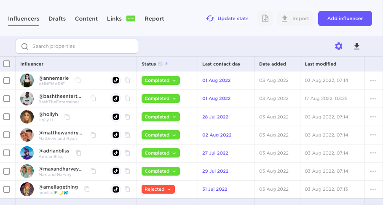Image resolution: width=383 pixels, height=205 pixels.
Task: Switch to the Drafts tab
Action: point(57,18)
